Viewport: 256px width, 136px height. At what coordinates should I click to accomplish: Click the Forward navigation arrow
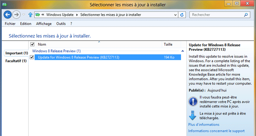16,15
